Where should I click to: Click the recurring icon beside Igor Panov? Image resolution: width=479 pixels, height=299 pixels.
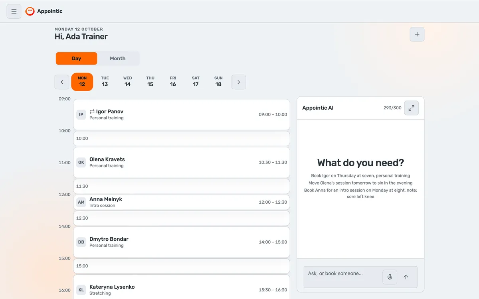pyautogui.click(x=92, y=112)
